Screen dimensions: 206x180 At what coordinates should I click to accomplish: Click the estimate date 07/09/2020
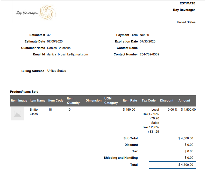pos(55,41)
